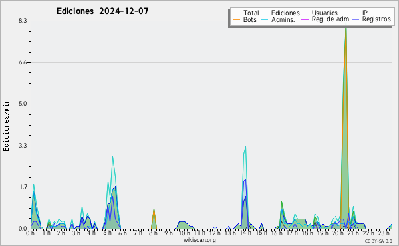
Task: Click the total peak near 14 h
Action: 245,147
